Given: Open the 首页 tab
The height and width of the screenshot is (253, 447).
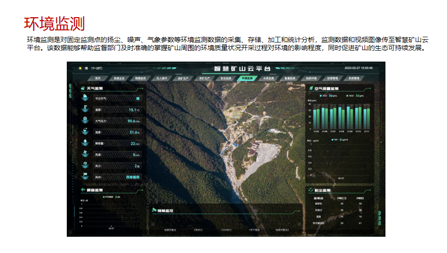Looking at the screenshot, I should (x=98, y=78).
